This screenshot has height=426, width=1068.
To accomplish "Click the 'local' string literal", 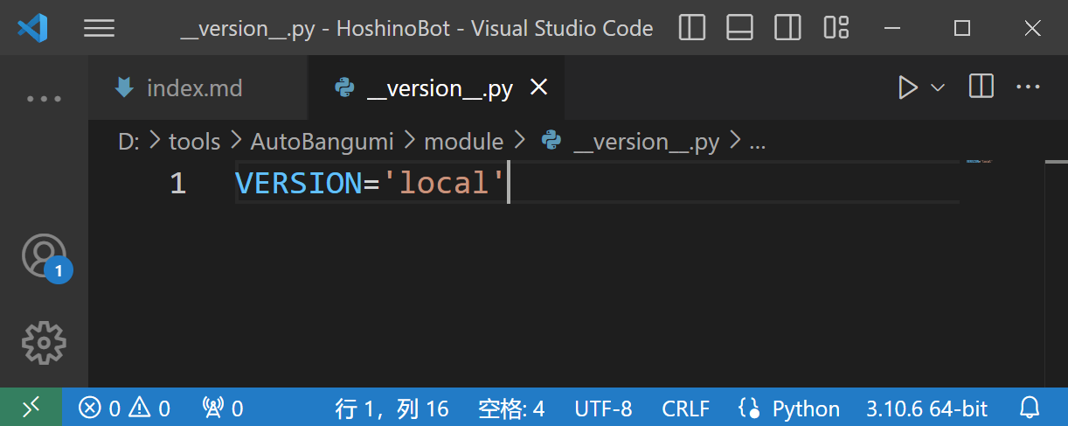I will click(445, 183).
